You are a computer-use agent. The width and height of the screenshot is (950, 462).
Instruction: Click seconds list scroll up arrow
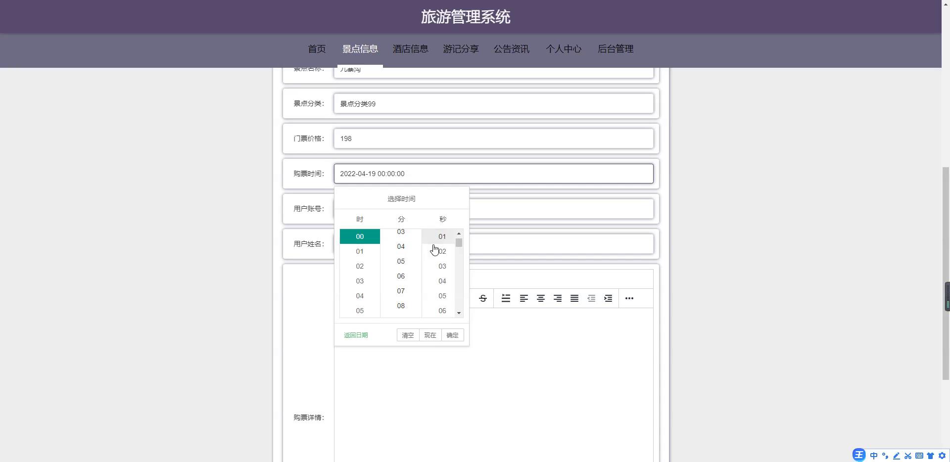(x=459, y=233)
